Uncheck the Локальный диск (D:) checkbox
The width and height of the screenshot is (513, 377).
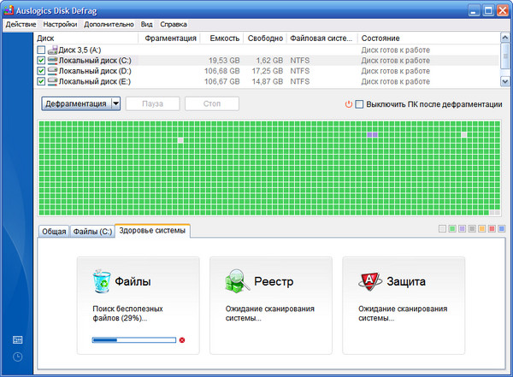pos(41,71)
